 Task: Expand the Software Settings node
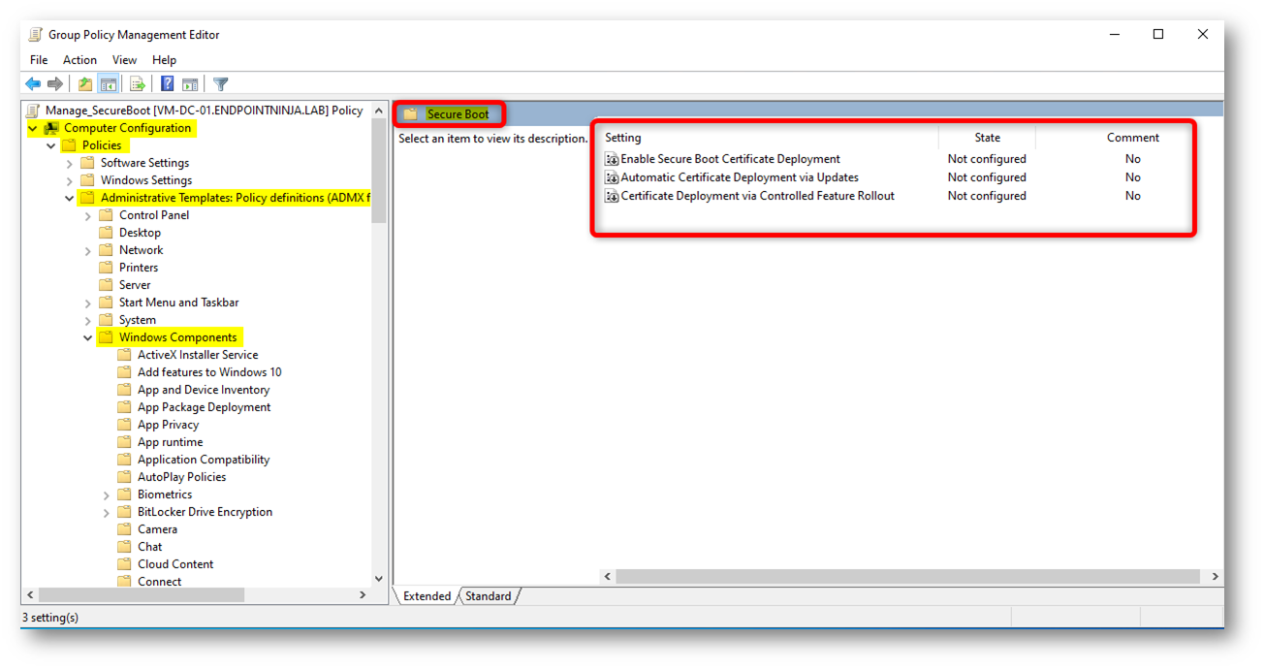70,163
